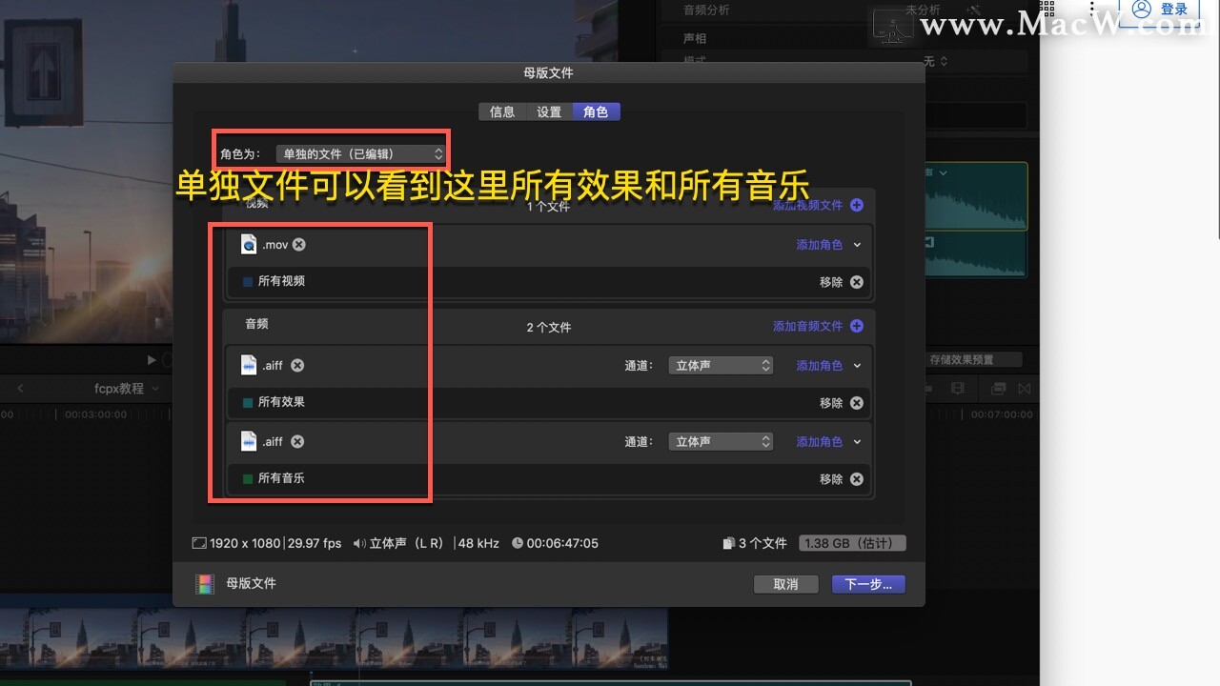The height and width of the screenshot is (686, 1220).
Task: Remove the .aiff file above 所有效果
Action: pos(297,365)
